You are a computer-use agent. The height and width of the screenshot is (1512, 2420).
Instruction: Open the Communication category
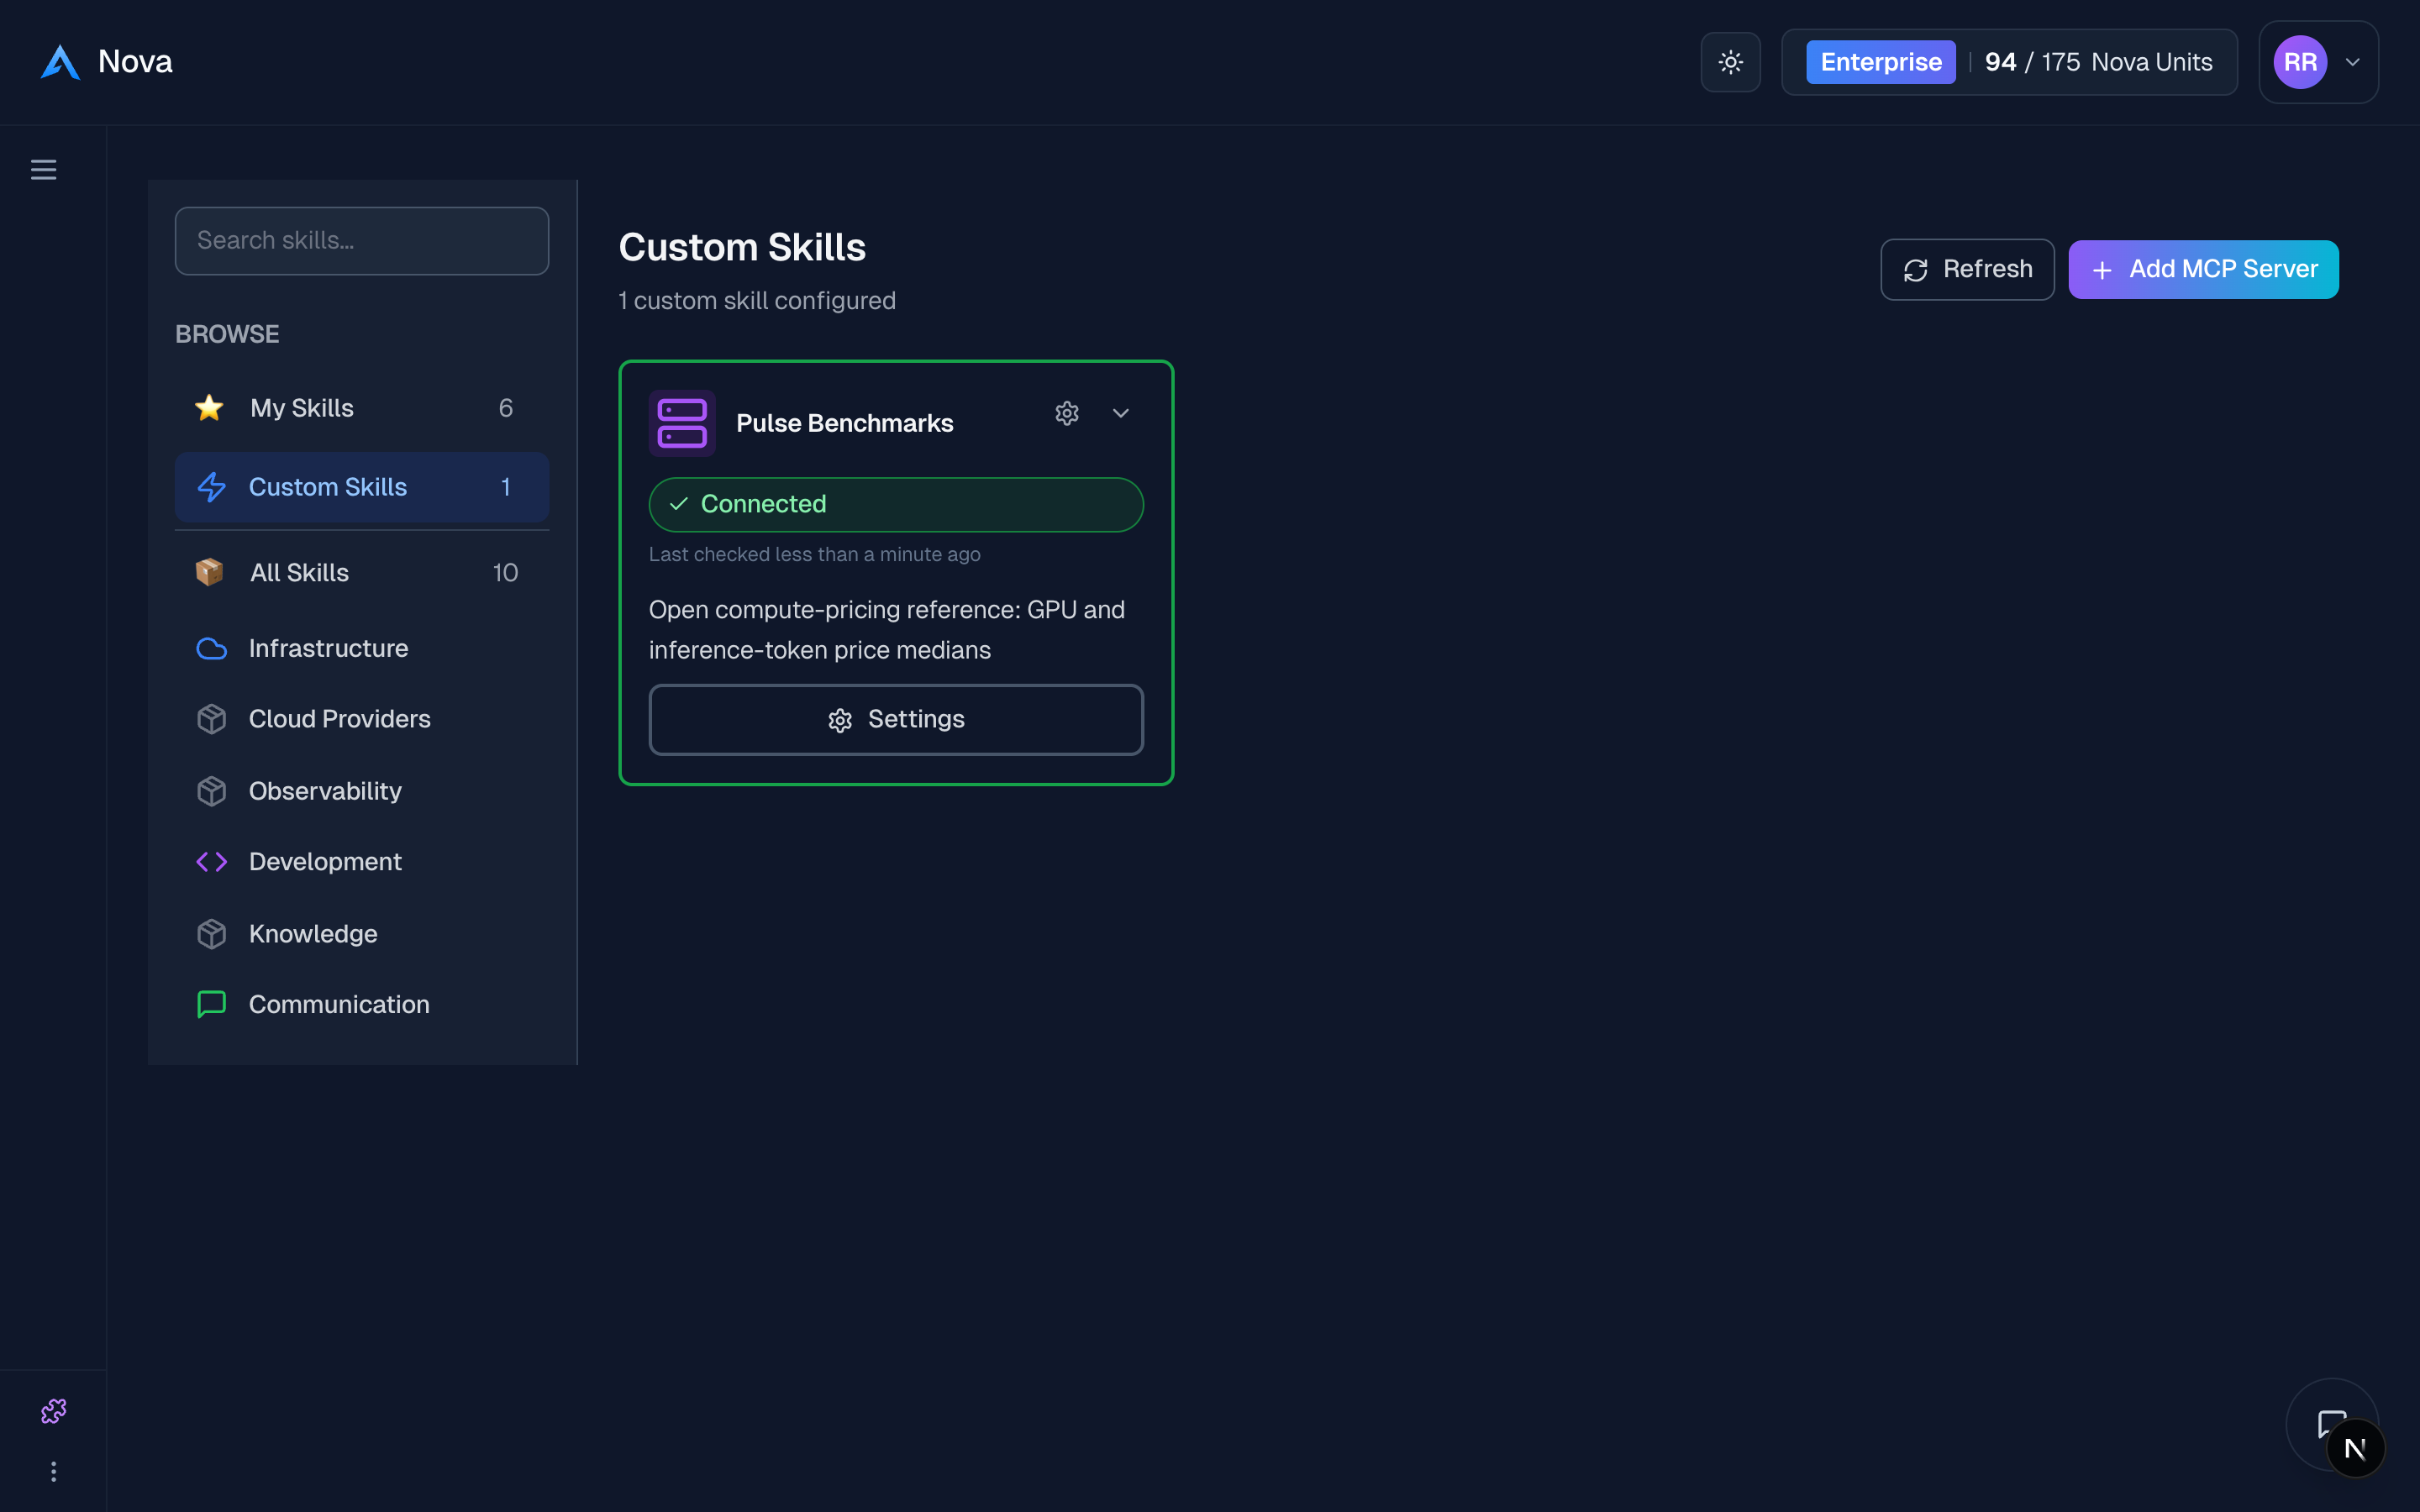[x=362, y=1004]
